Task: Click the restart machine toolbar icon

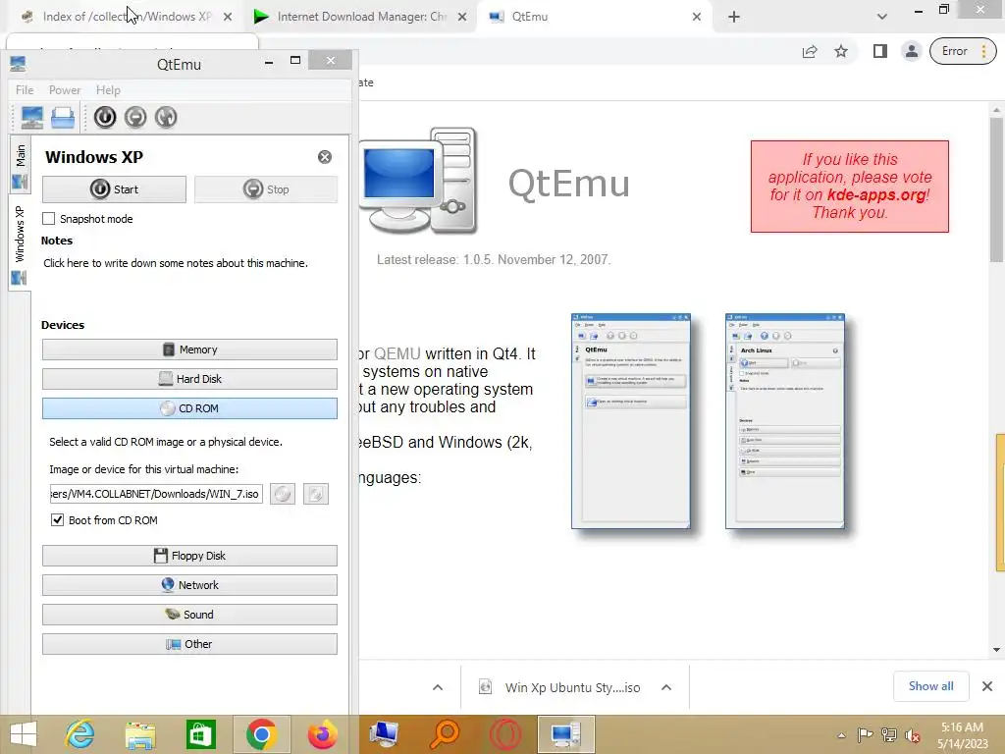Action: point(165,118)
